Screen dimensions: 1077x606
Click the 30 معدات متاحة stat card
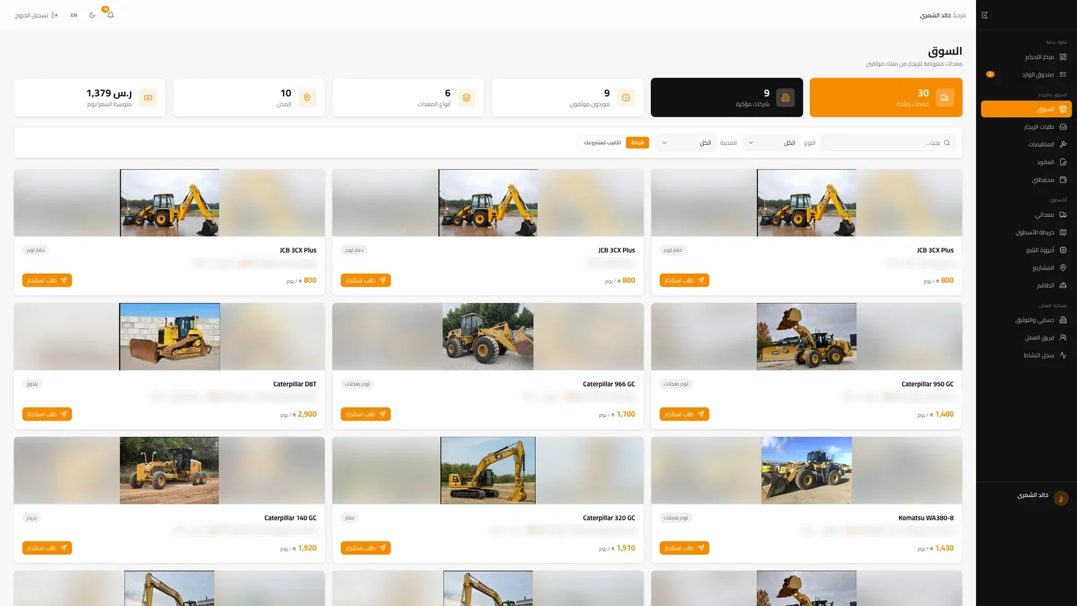coord(886,98)
